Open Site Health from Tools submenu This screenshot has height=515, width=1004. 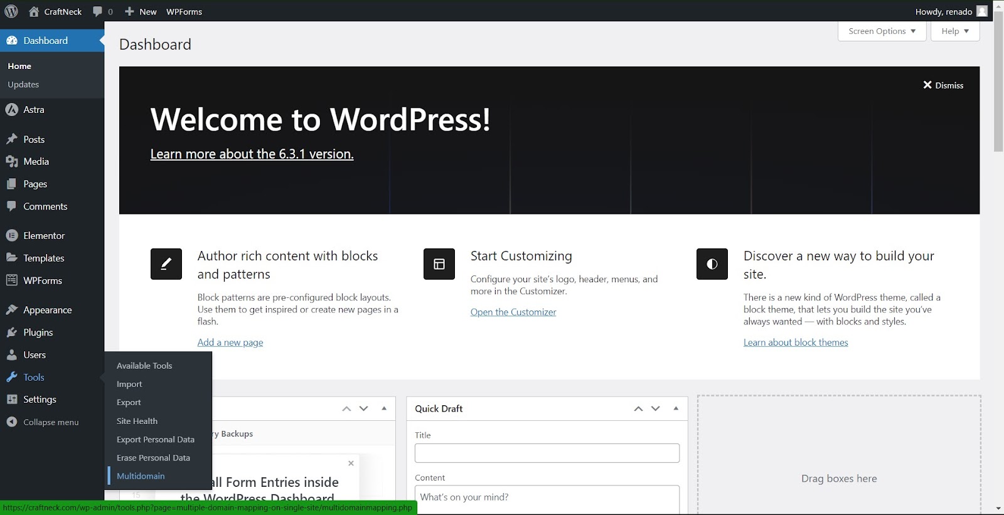137,421
